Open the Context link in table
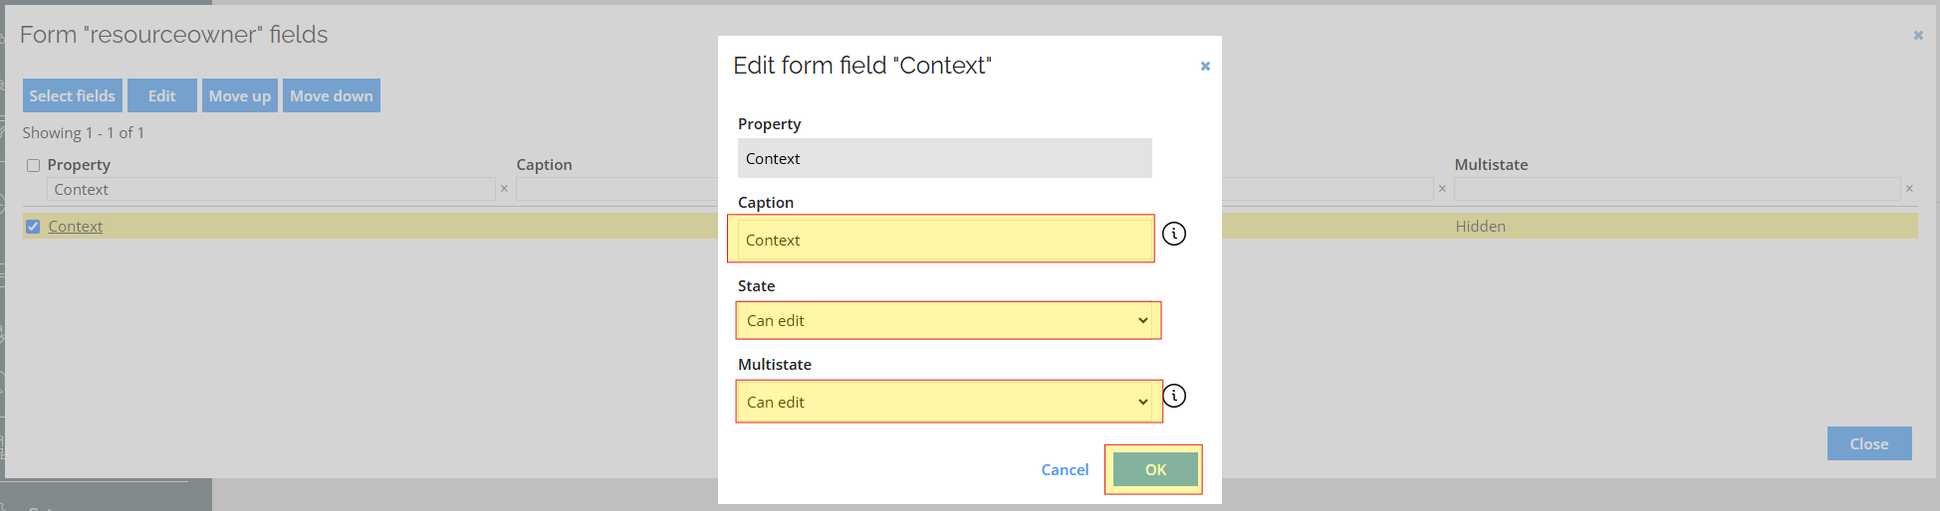 pyautogui.click(x=76, y=227)
